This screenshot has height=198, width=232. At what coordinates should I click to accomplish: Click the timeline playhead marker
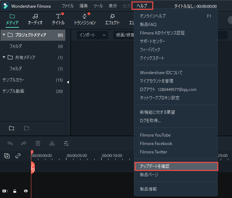[33, 168]
